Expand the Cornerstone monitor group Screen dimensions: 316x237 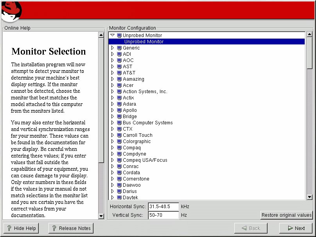pos(113,179)
